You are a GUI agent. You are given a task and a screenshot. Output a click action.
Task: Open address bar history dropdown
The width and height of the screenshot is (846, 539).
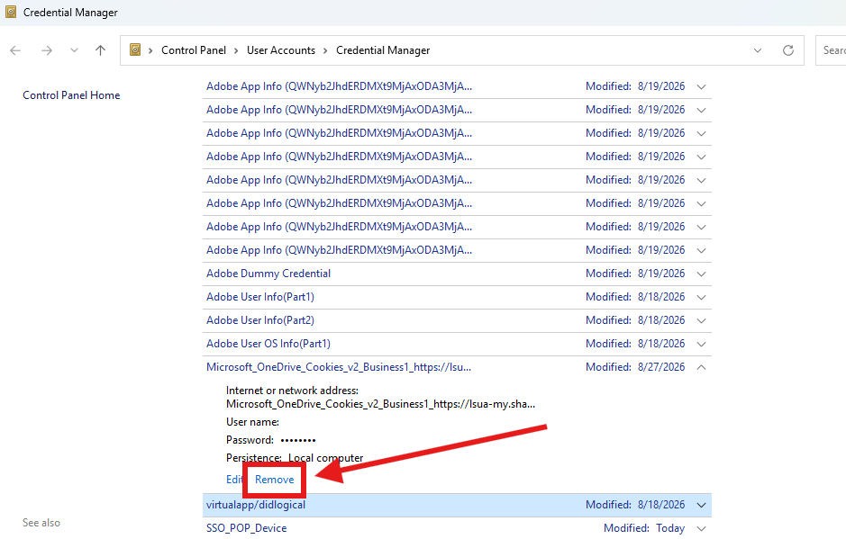[758, 50]
